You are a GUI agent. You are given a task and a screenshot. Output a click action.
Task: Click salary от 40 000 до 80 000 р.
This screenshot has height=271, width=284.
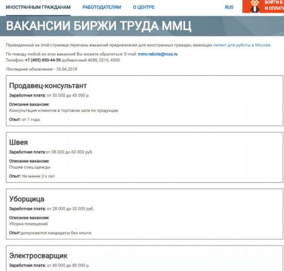[x=68, y=265]
